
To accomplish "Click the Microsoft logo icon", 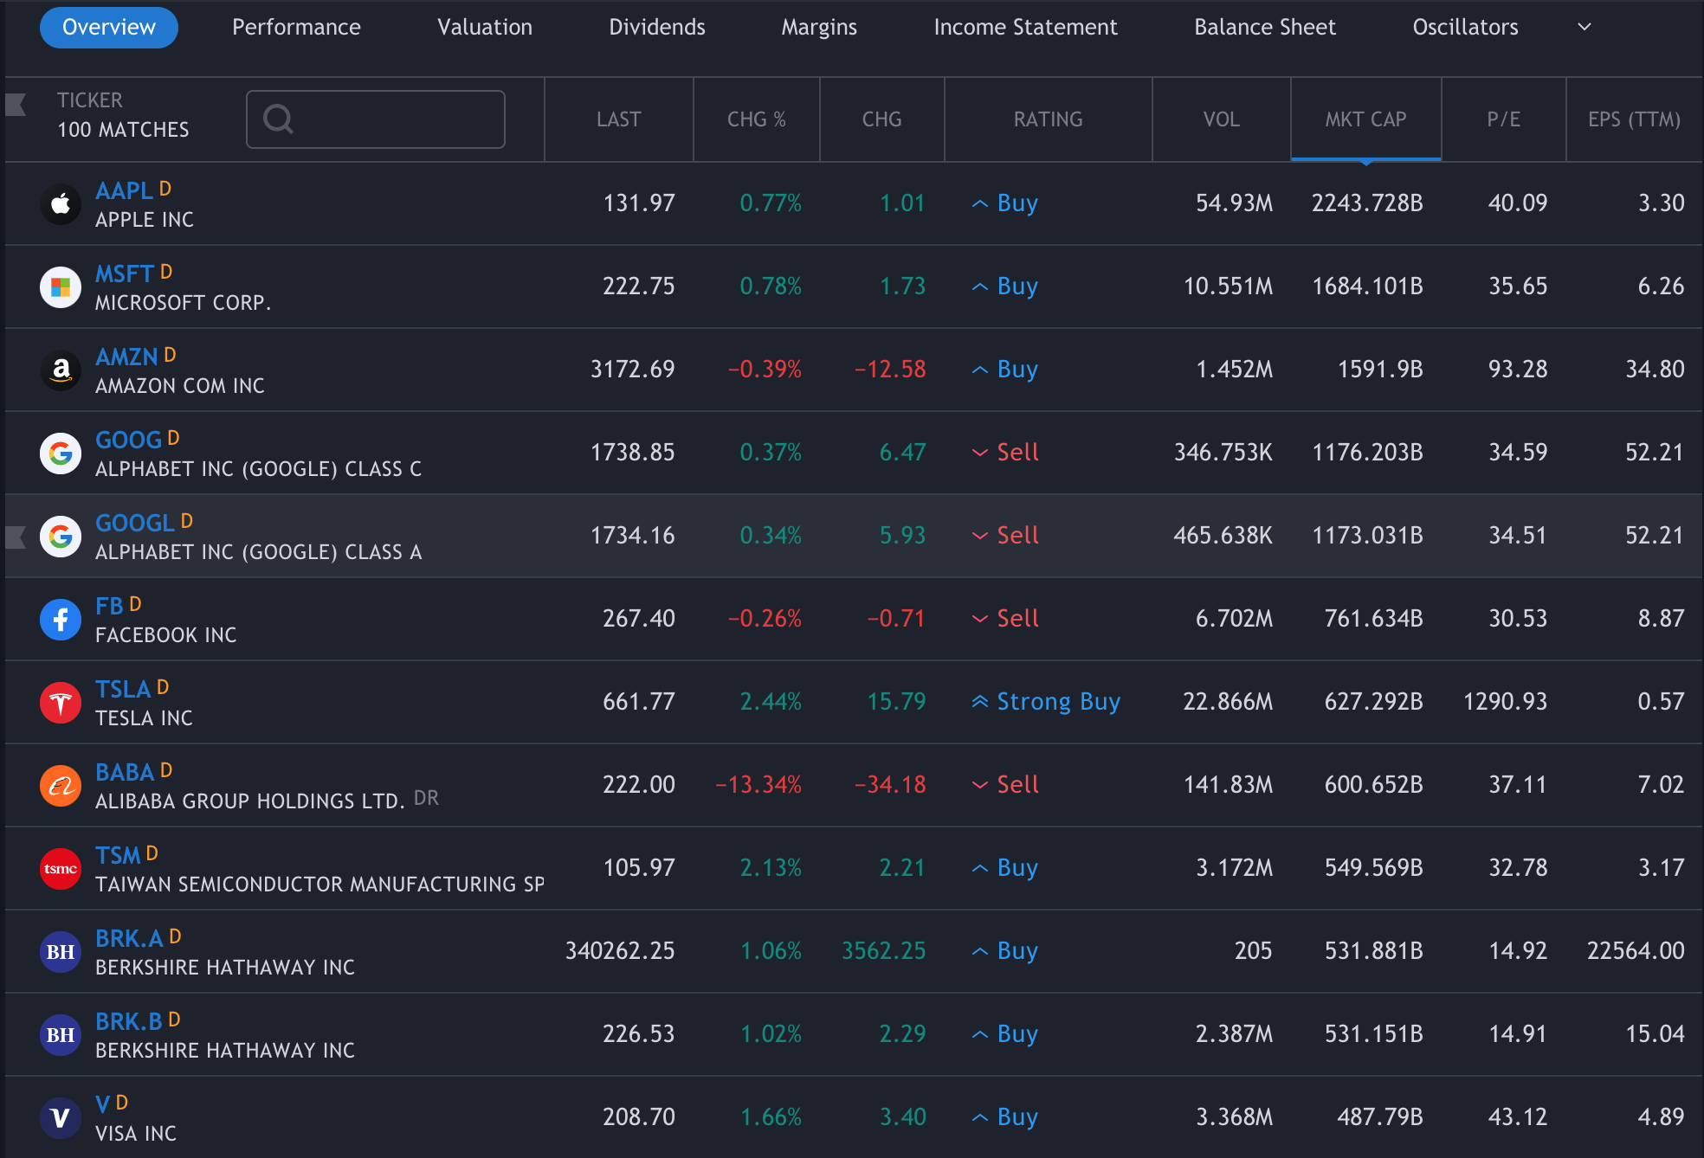I will (x=61, y=287).
